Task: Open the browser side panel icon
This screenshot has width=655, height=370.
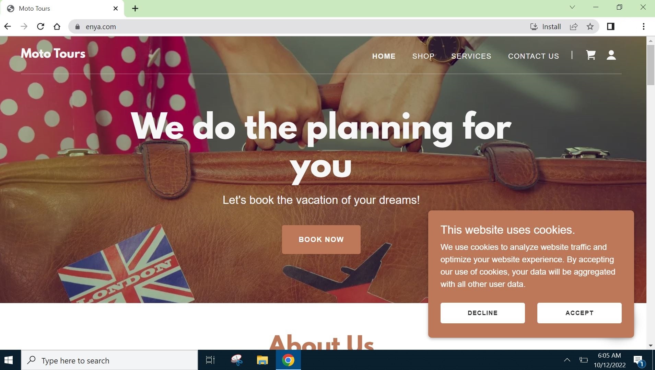Action: click(611, 27)
